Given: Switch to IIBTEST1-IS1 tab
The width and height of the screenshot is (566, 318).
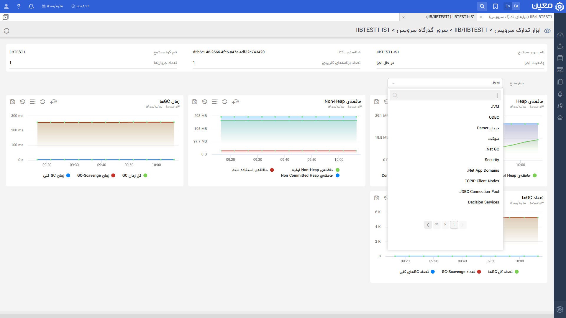Looking at the screenshot, I should click(x=450, y=17).
